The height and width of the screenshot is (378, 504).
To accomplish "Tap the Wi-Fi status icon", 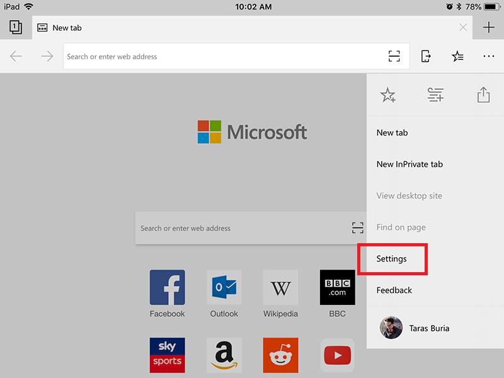I will pyautogui.click(x=28, y=6).
